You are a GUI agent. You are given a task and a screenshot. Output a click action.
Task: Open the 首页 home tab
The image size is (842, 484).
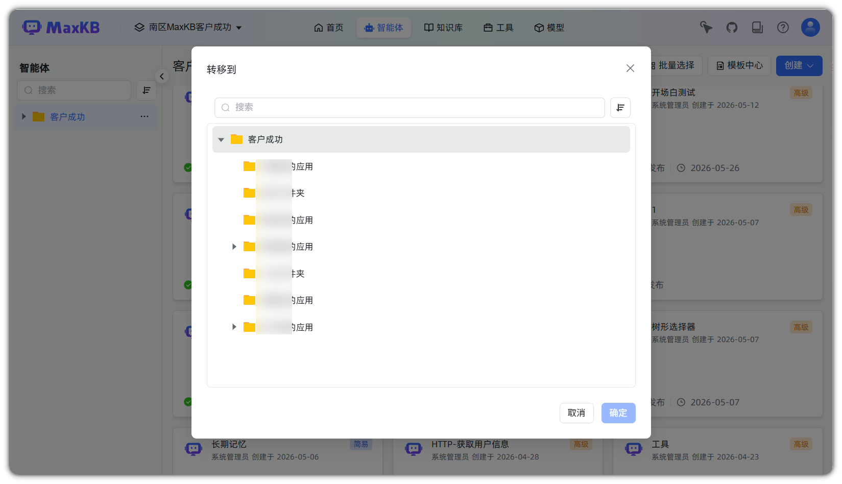tap(329, 28)
